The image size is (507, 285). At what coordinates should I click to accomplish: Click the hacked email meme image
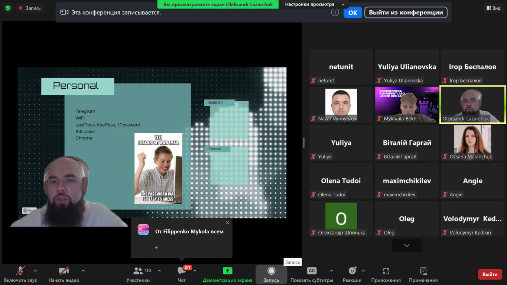158,168
